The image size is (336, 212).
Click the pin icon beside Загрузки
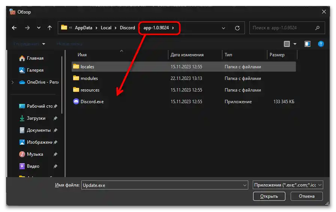(55, 118)
